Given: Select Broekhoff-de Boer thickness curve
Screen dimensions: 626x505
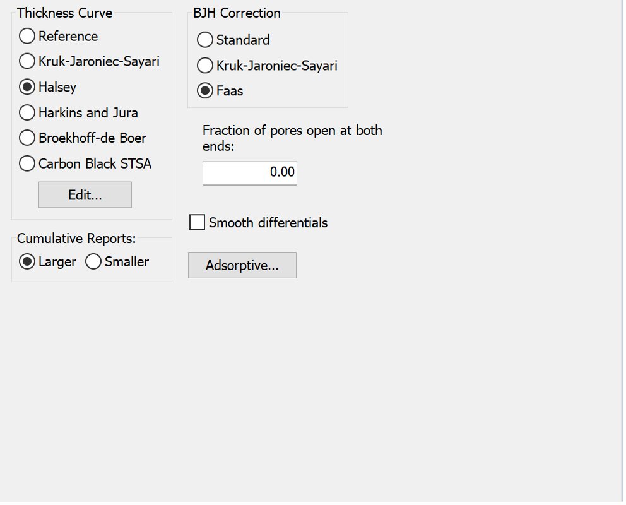Looking at the screenshot, I should 27,138.
